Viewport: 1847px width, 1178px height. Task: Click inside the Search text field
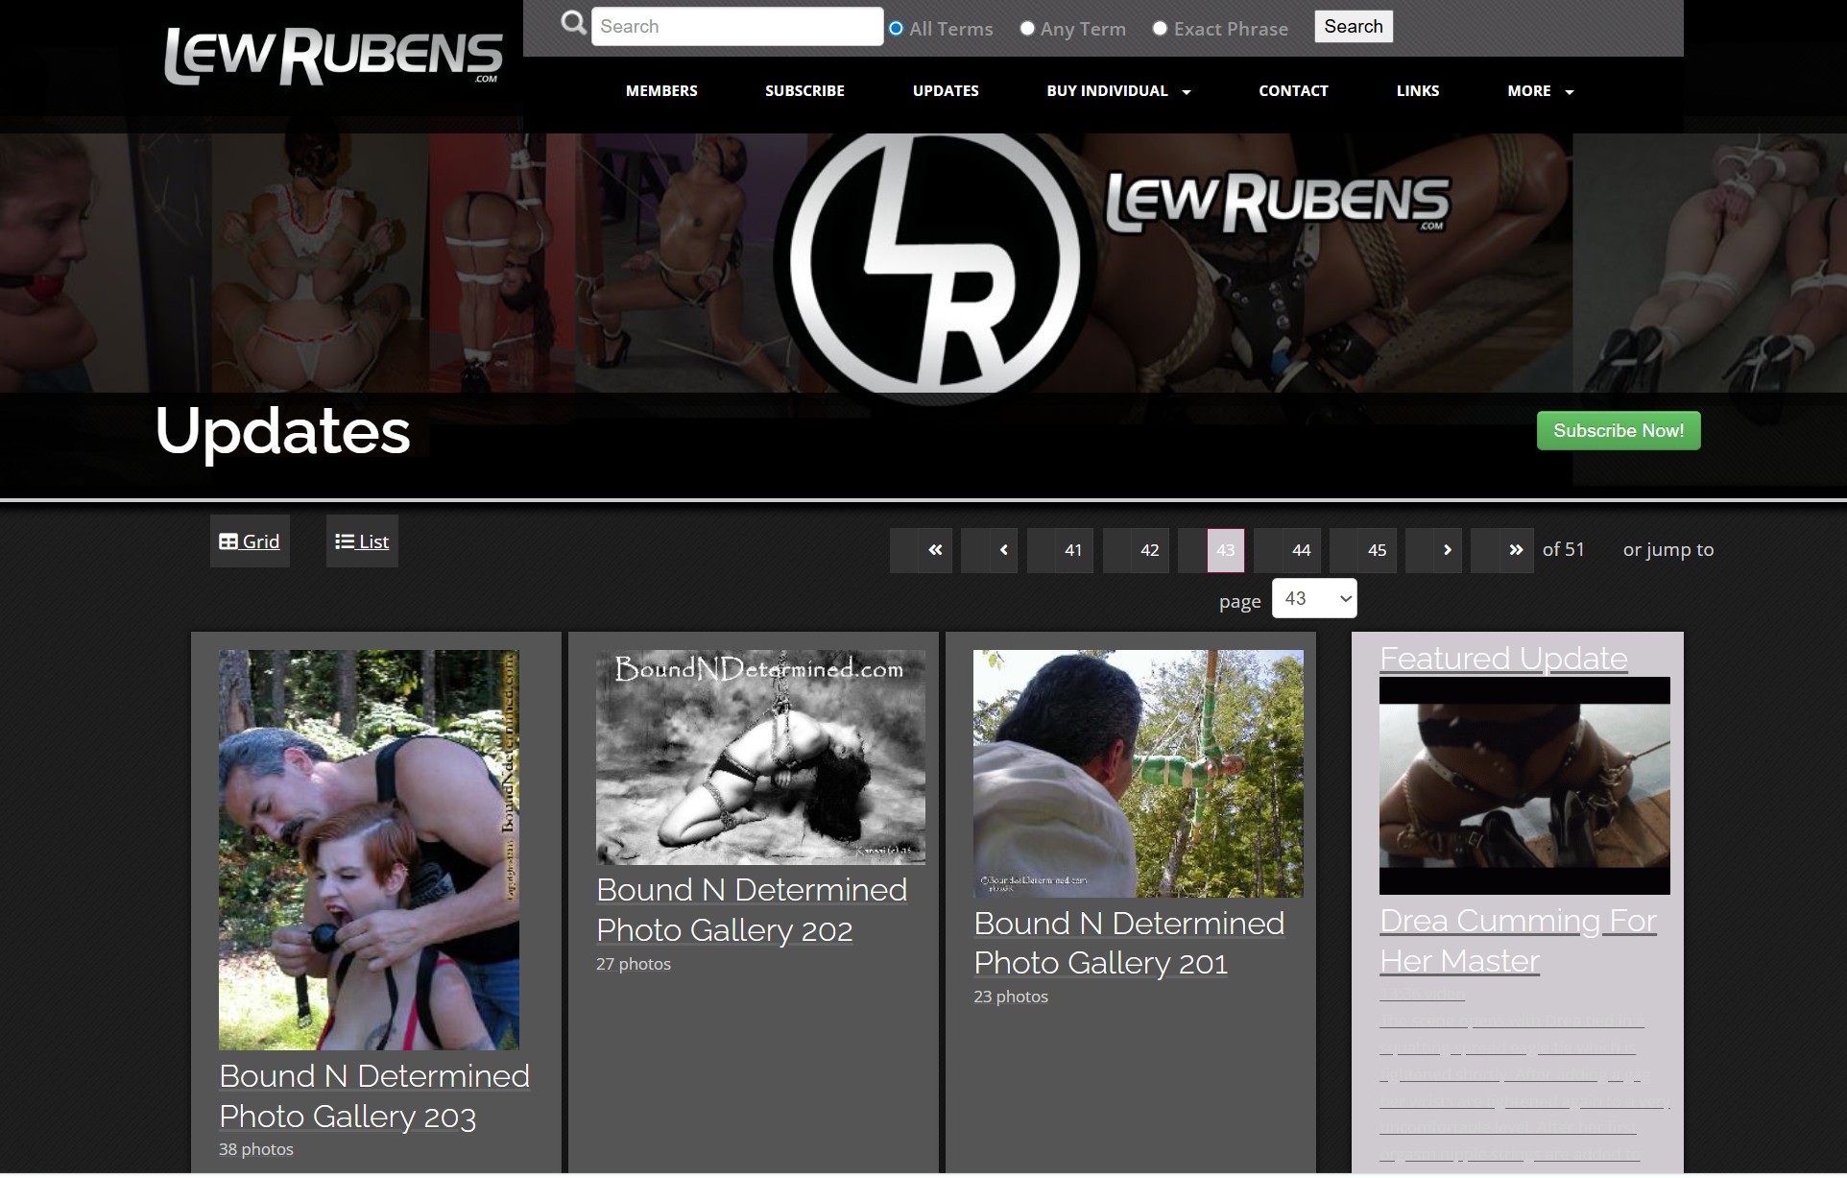(x=736, y=27)
